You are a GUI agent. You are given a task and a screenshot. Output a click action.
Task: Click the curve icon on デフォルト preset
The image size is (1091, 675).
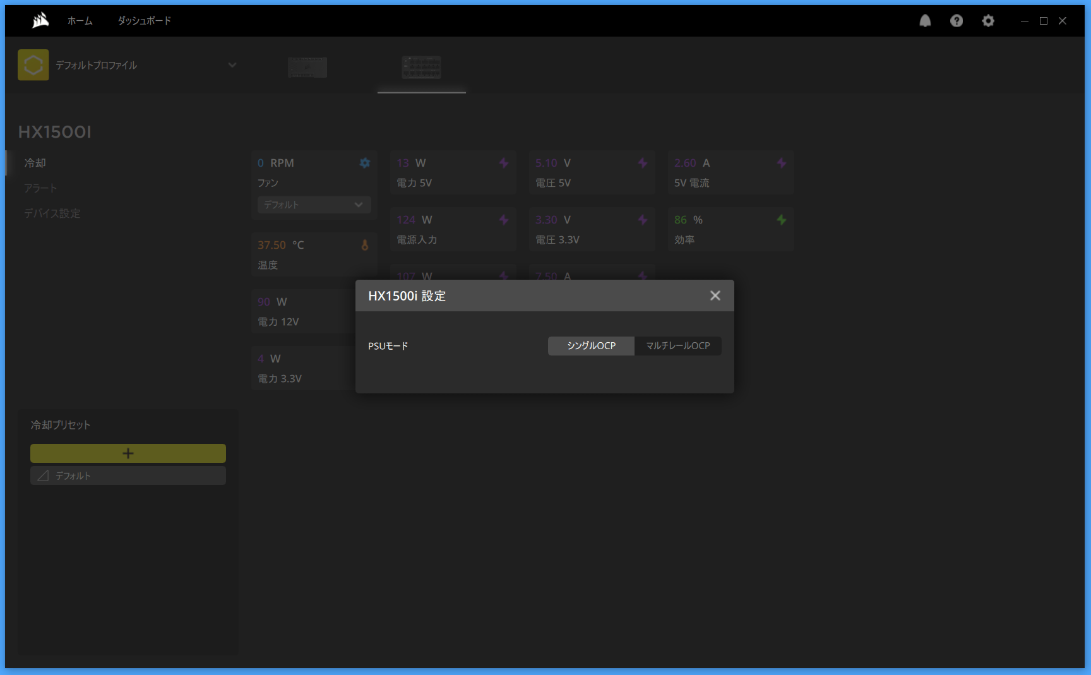pos(43,475)
